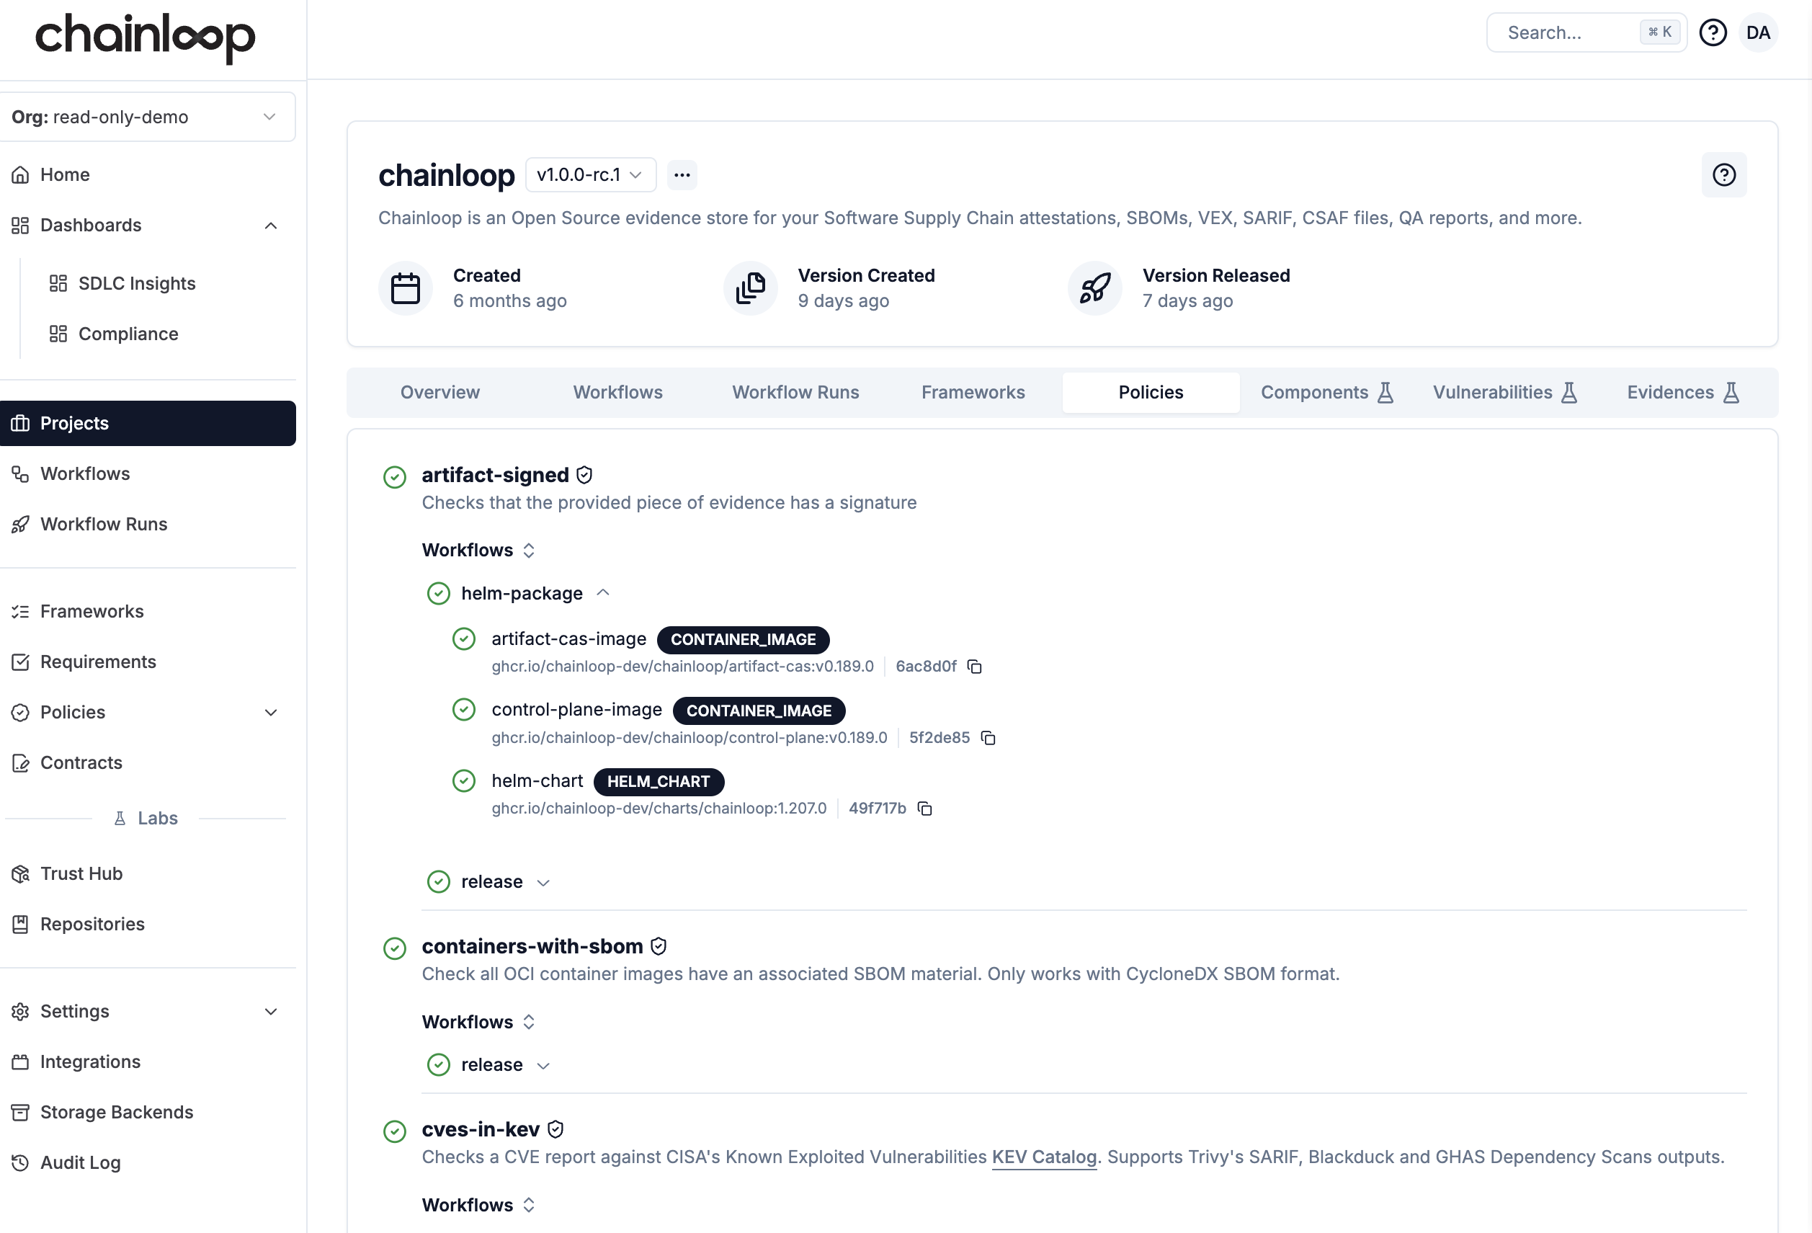Open the v1.0.0-rc.1 version dropdown
Image resolution: width=1812 pixels, height=1233 pixels.
(x=589, y=174)
